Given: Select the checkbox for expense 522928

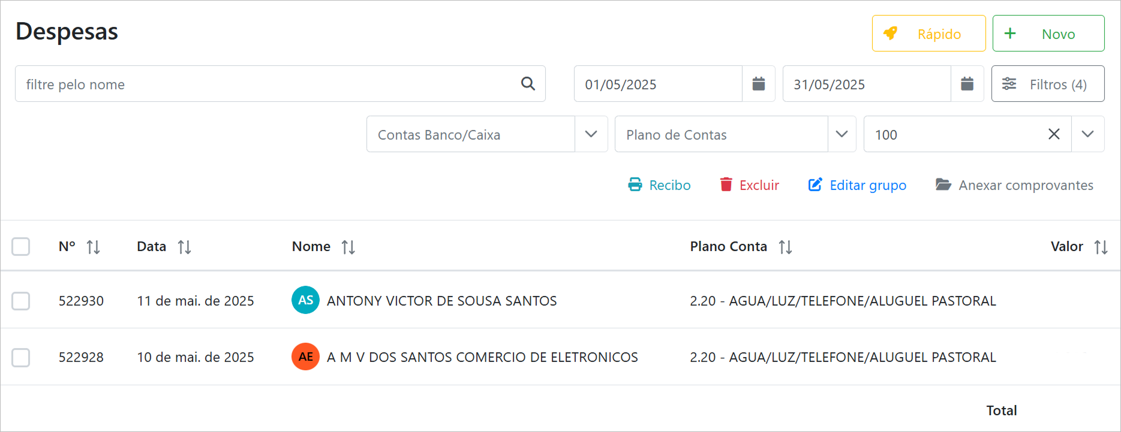Looking at the screenshot, I should (x=21, y=358).
